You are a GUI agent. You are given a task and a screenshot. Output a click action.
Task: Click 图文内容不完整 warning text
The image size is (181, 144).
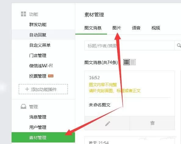[103, 85]
